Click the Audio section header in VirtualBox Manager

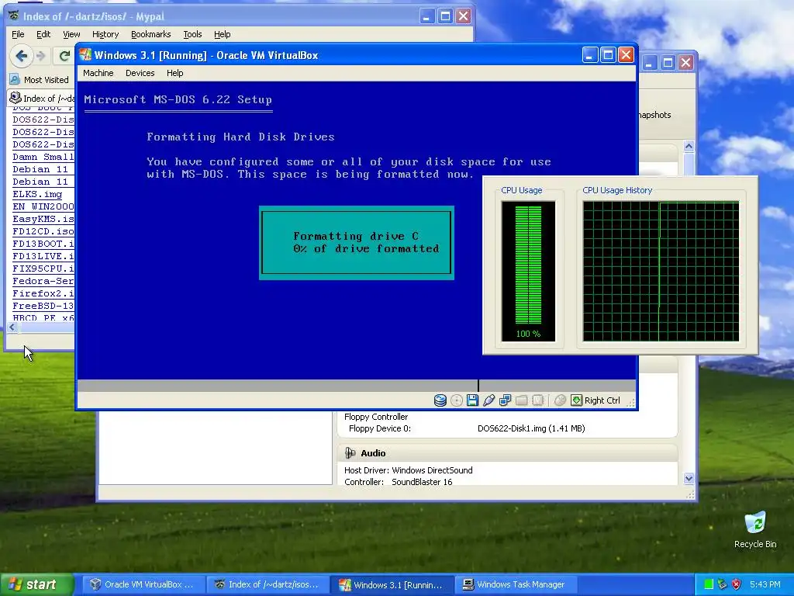(507, 453)
